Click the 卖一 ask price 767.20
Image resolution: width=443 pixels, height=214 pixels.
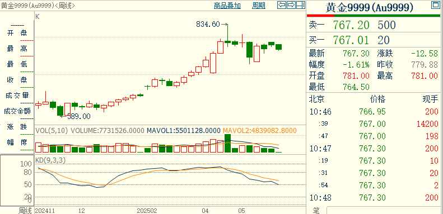[x=351, y=25]
